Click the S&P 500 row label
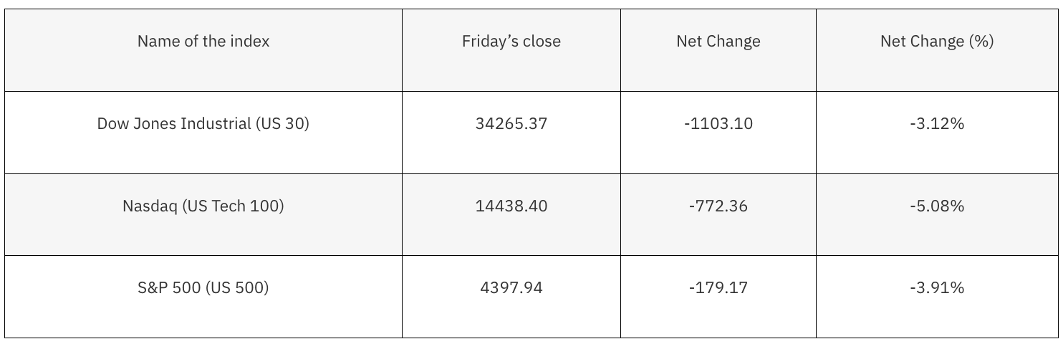 click(x=203, y=288)
